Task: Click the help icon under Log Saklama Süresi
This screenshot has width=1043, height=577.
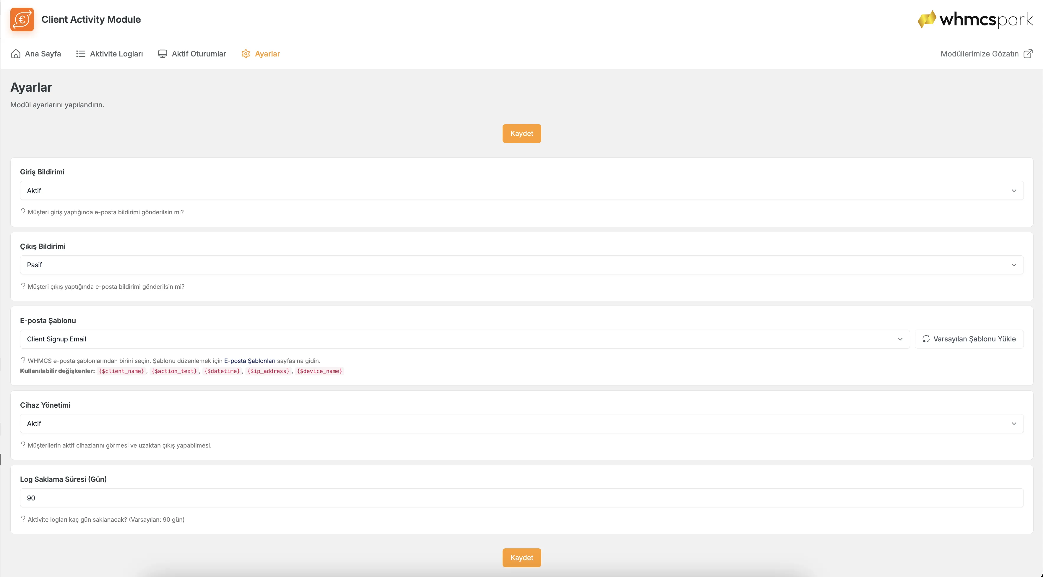Action: pyautogui.click(x=23, y=519)
